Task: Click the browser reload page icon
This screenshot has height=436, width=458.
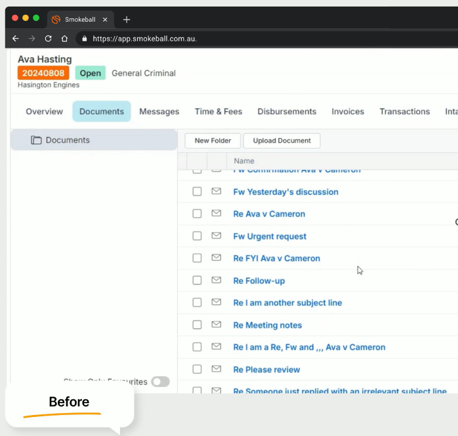Action: point(48,39)
